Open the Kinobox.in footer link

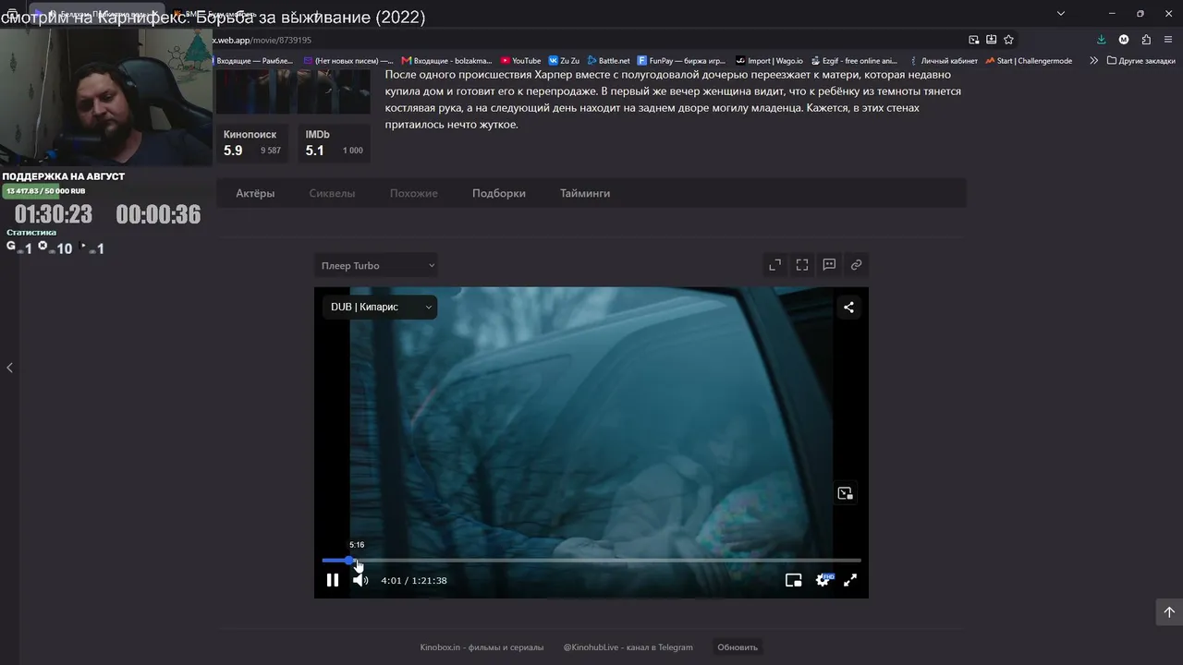click(x=482, y=647)
